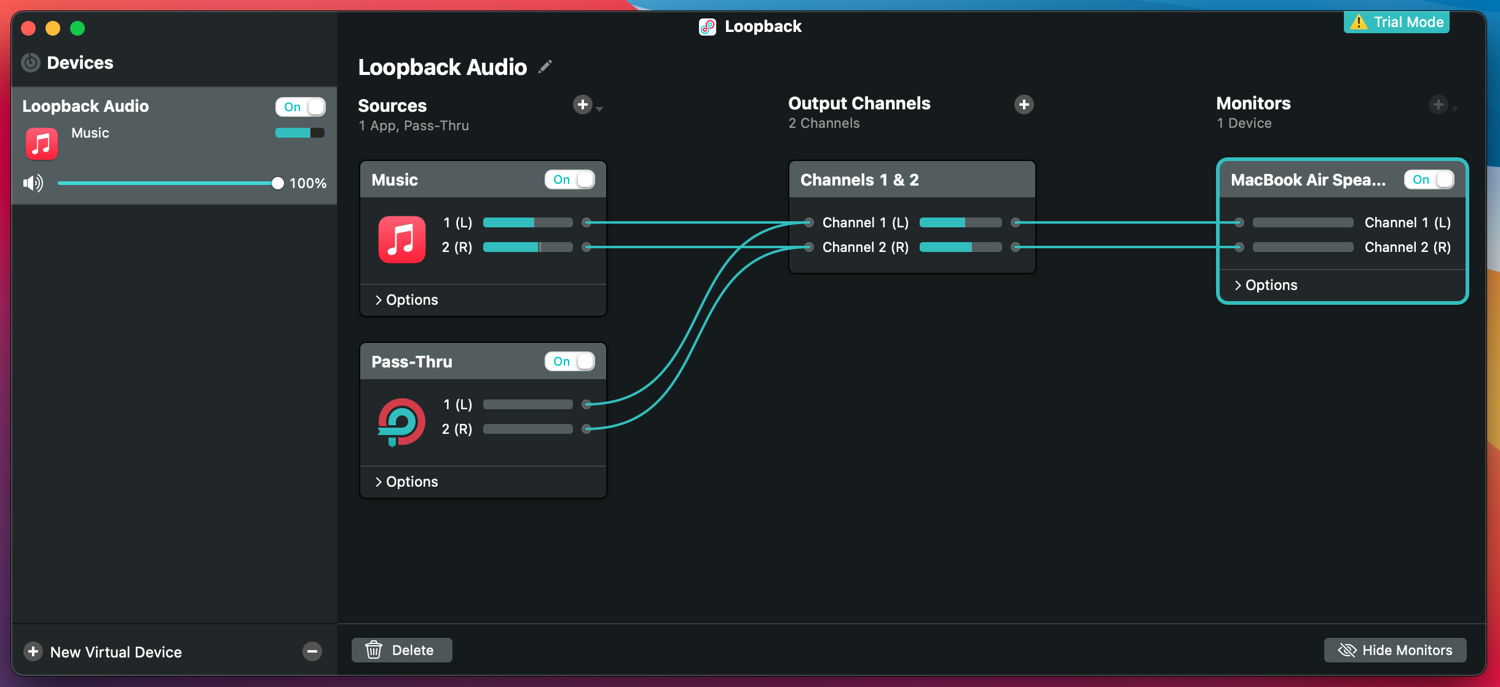Click the Trial Mode warning icon

1359,22
